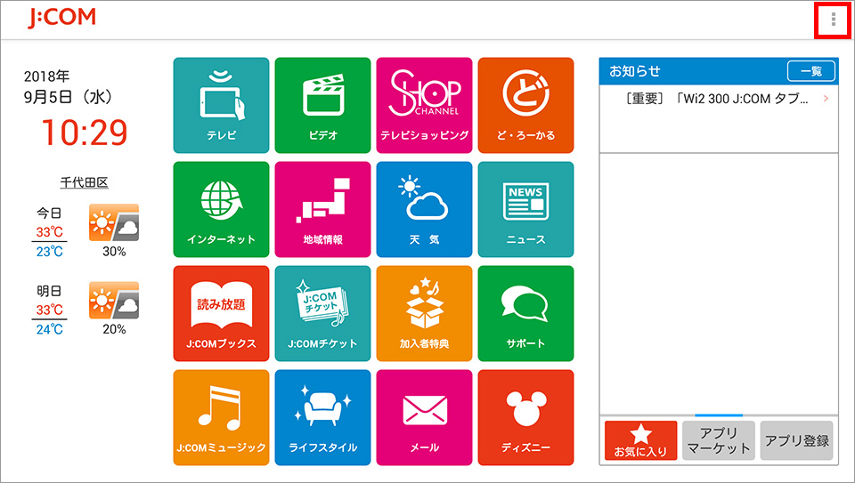Switch to the アプリマーケット tab
The width and height of the screenshot is (855, 483).
(719, 440)
